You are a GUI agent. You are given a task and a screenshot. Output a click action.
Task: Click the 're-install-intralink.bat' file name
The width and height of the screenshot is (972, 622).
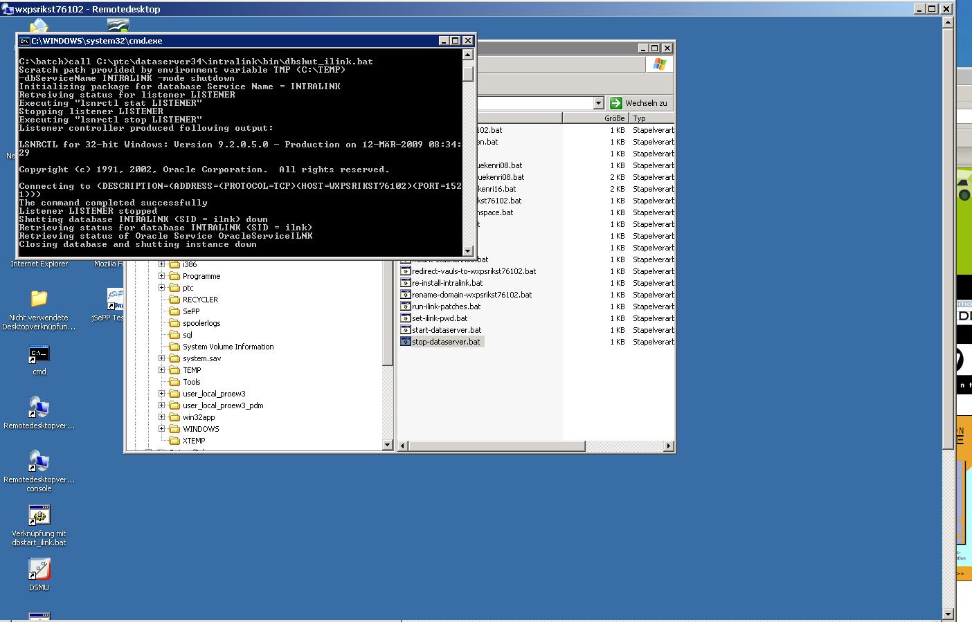[x=447, y=283]
